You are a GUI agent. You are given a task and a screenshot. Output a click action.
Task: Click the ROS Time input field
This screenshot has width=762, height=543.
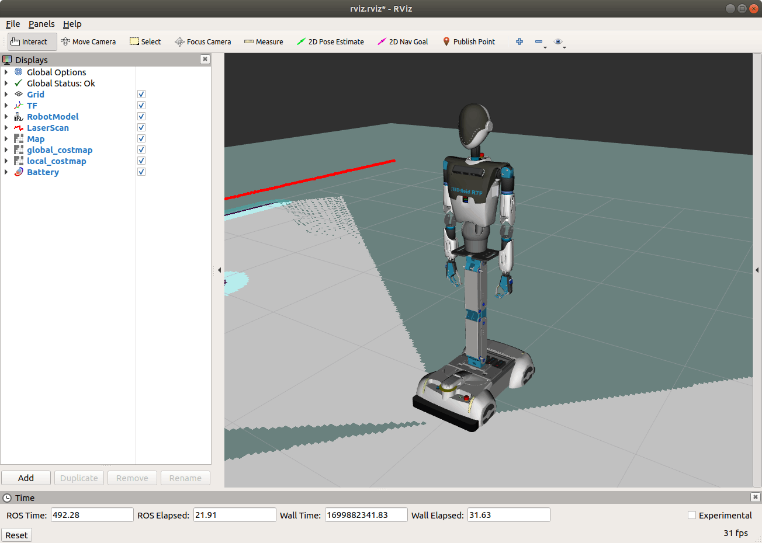(92, 515)
